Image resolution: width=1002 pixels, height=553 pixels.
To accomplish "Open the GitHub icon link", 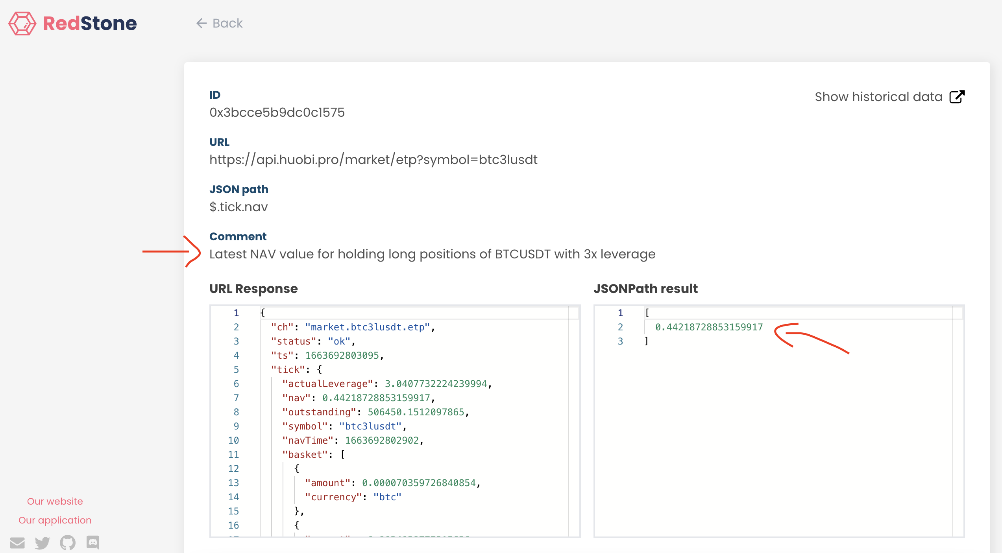I will (68, 543).
